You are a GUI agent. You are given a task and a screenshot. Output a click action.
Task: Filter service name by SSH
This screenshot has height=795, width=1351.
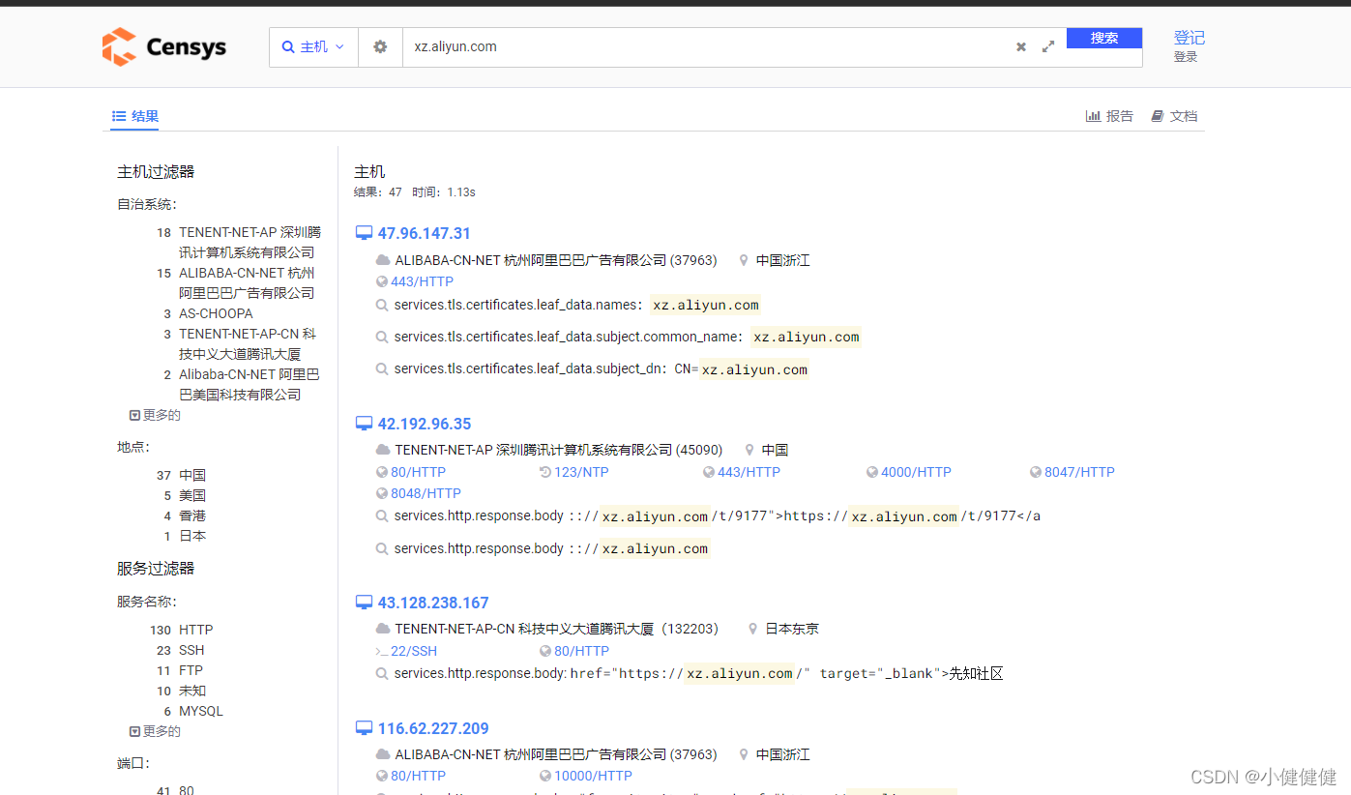pos(191,650)
